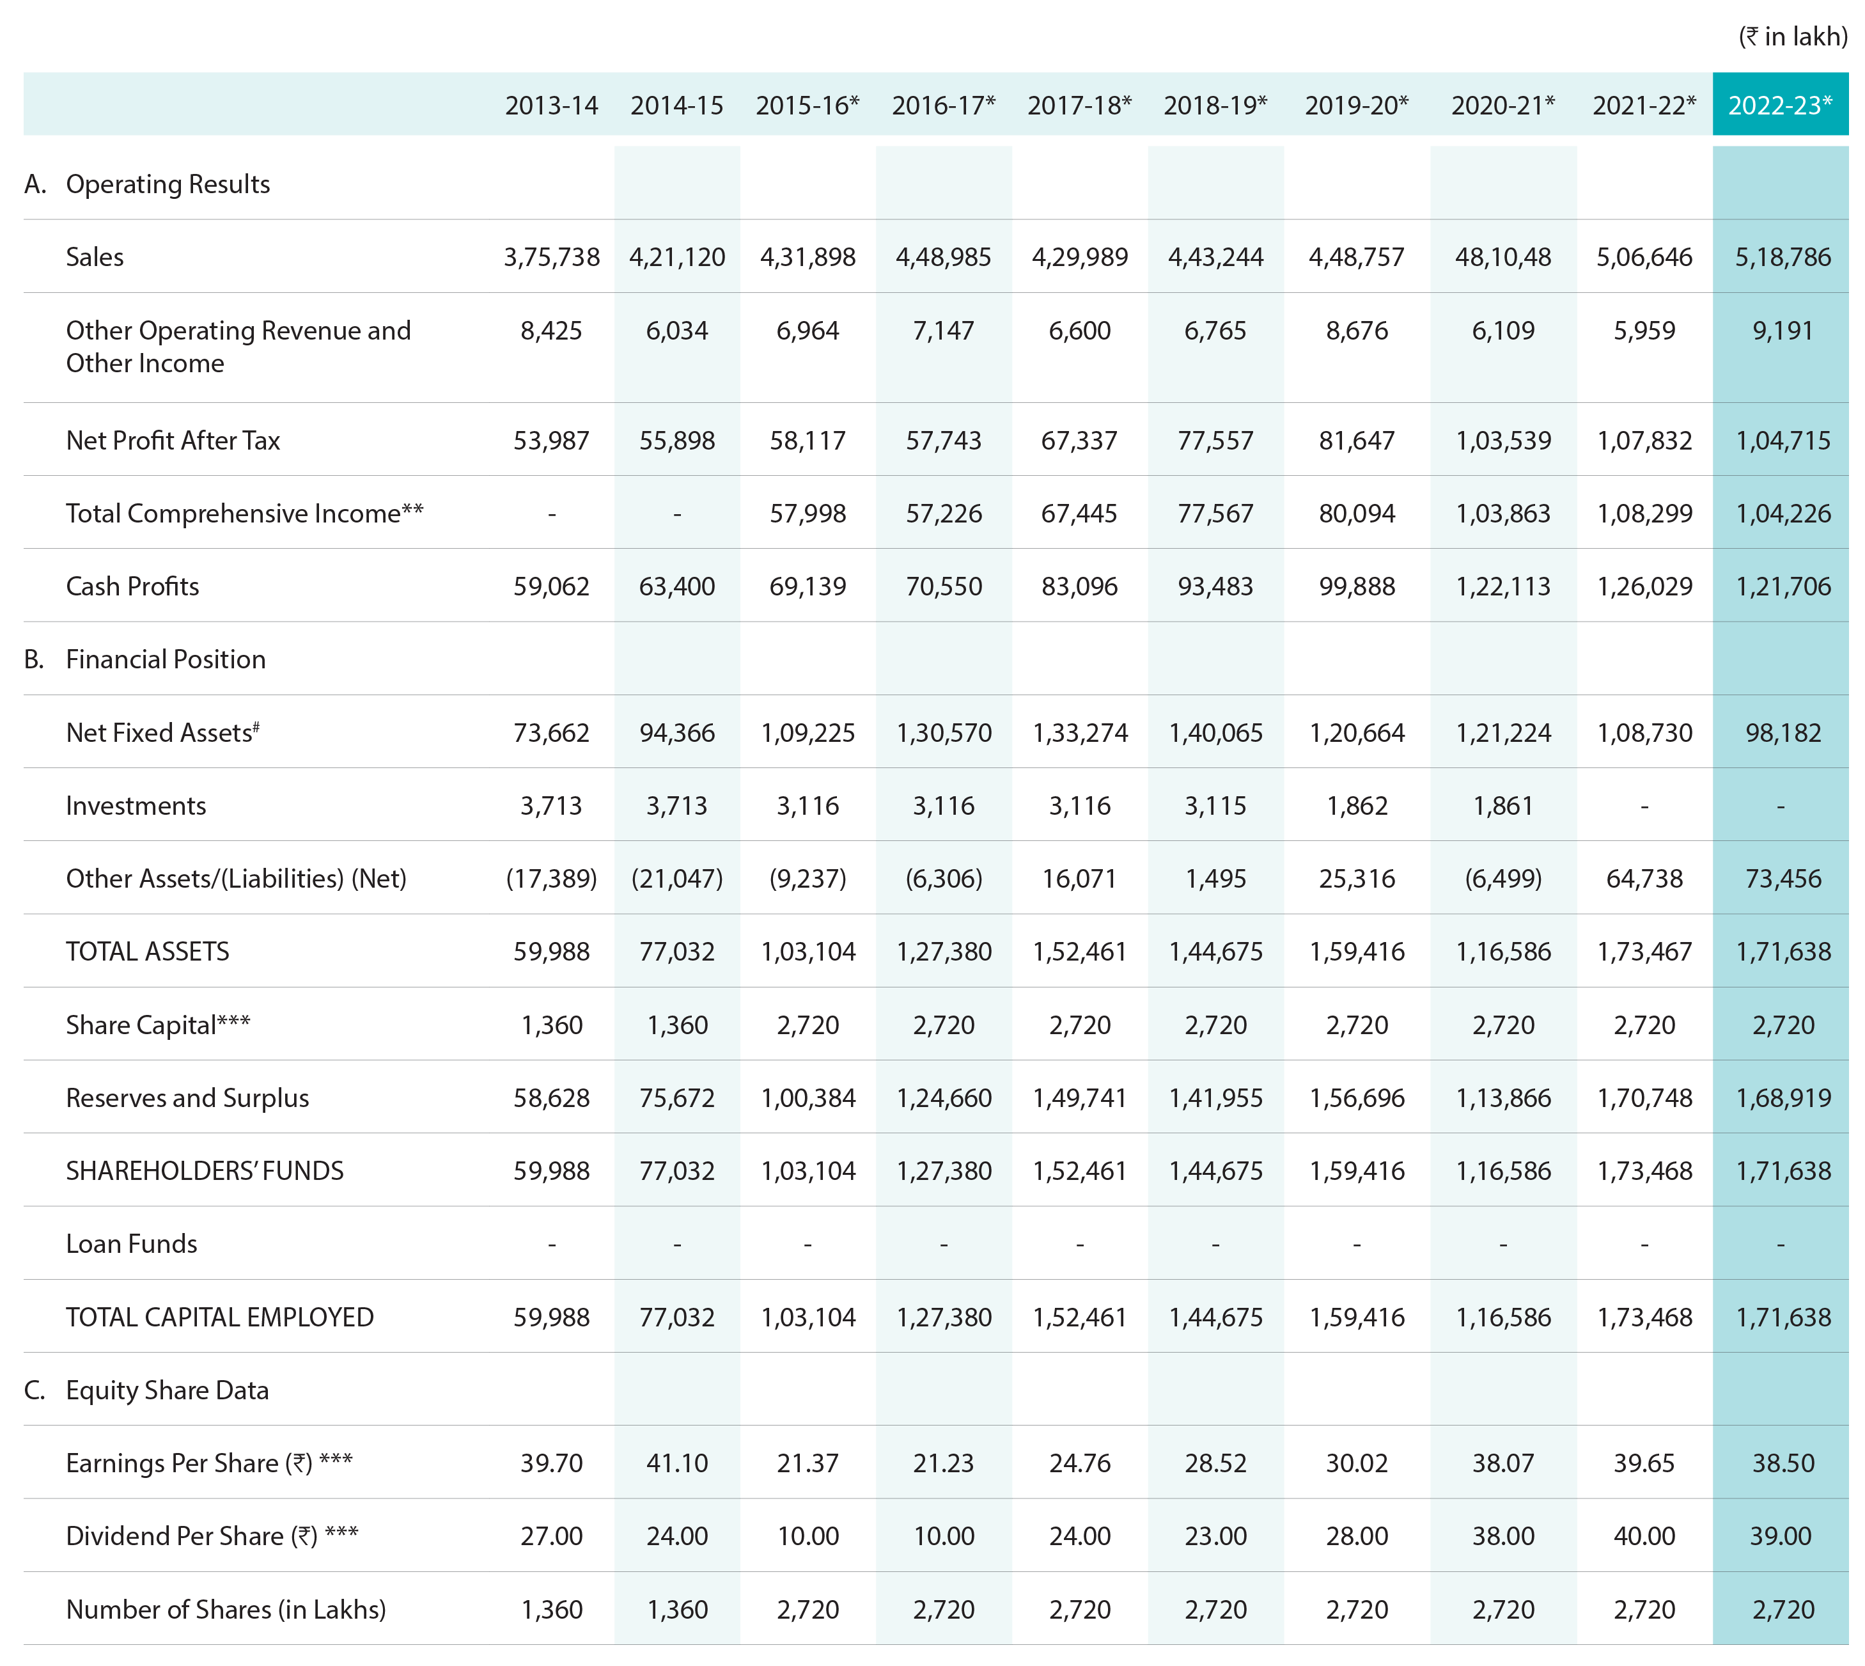Select the 'B. Financial Position' section heading
The image size is (1865, 1666).
pyautogui.click(x=144, y=659)
